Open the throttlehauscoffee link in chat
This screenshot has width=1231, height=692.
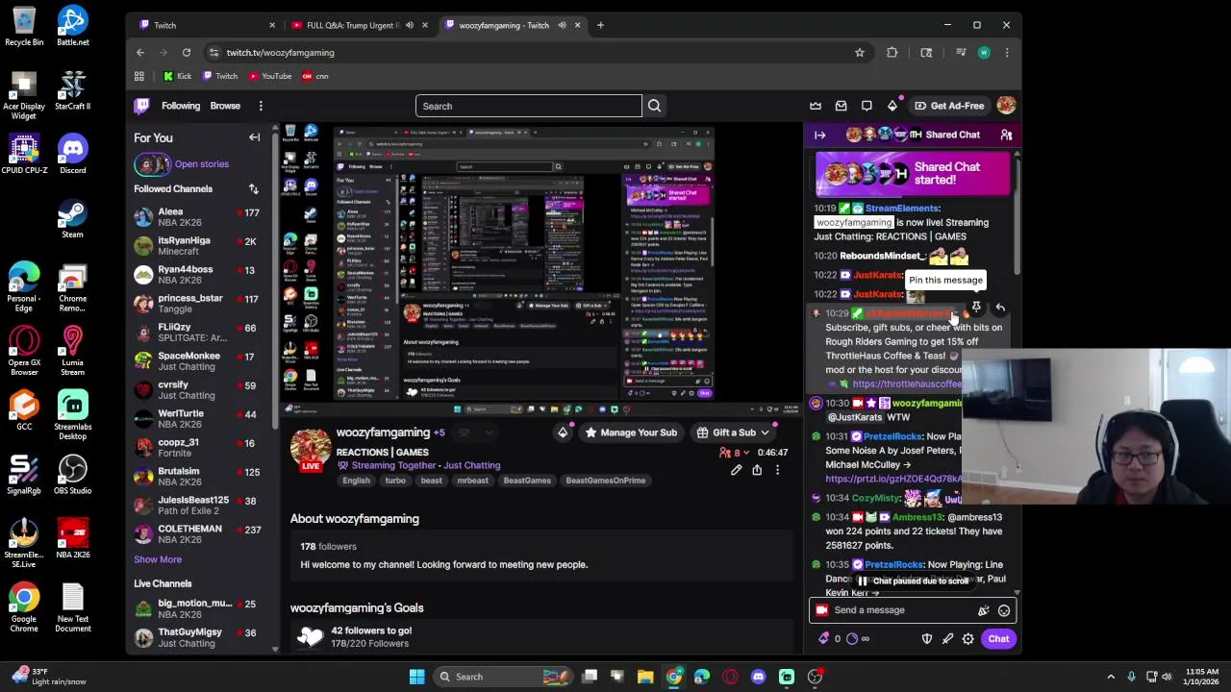tap(907, 383)
